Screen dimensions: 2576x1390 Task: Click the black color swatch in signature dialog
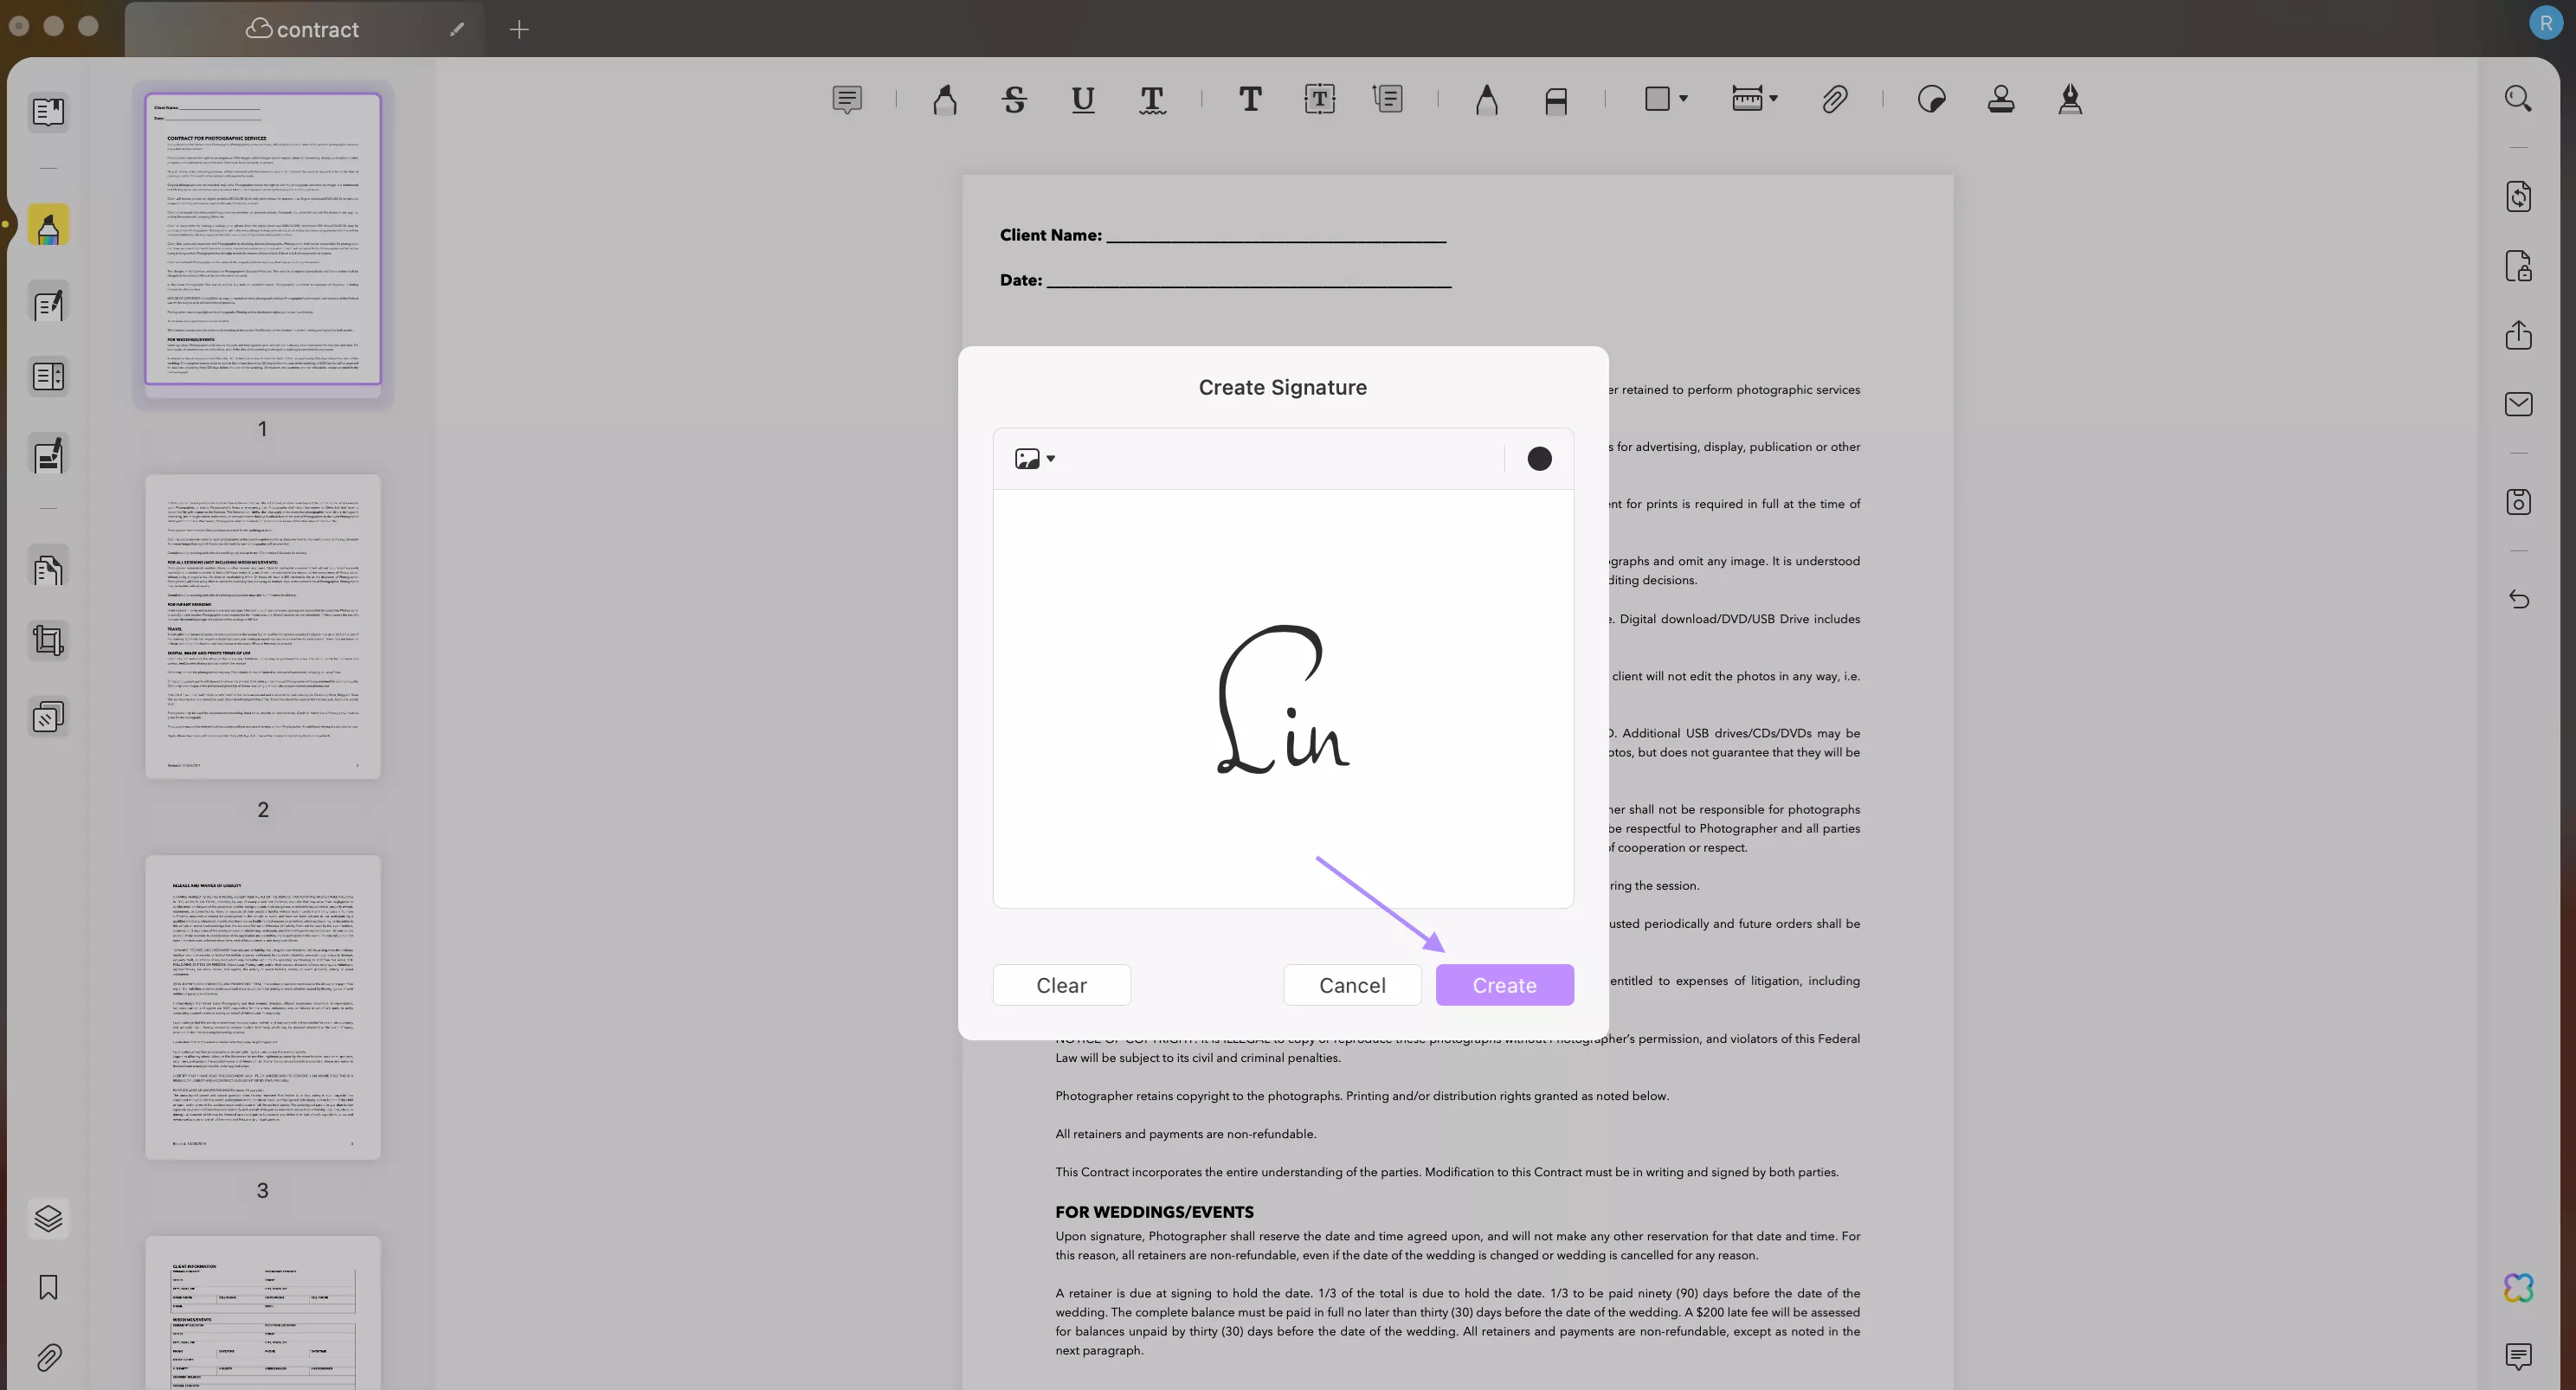[1539, 459]
